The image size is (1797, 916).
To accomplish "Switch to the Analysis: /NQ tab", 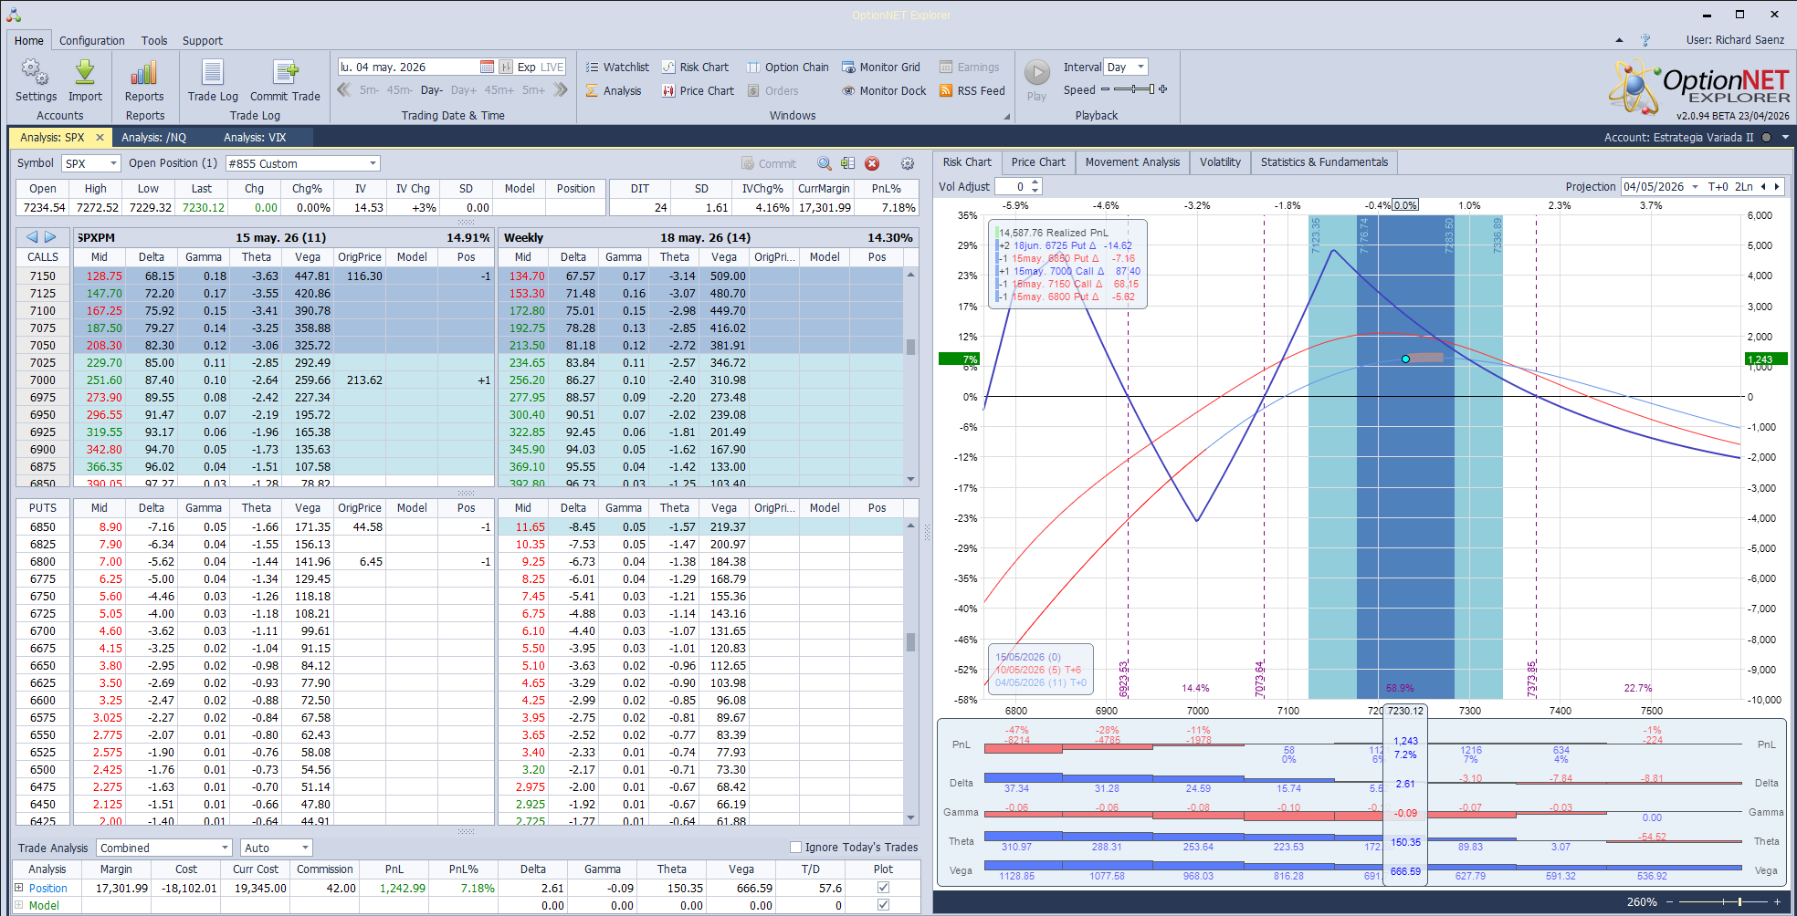I will tap(154, 137).
